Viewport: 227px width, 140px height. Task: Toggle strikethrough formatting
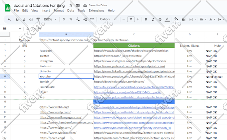tap(160, 19)
